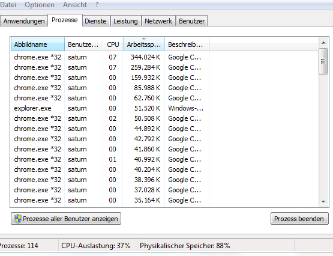Open the Ansicht menu
Image resolution: width=333 pixels, height=256 pixels.
(x=75, y=4)
